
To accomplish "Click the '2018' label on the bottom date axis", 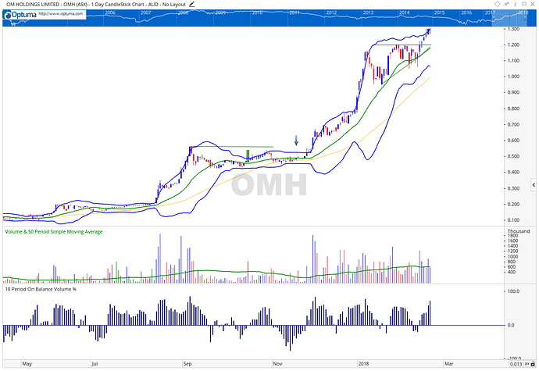I will pos(363,363).
